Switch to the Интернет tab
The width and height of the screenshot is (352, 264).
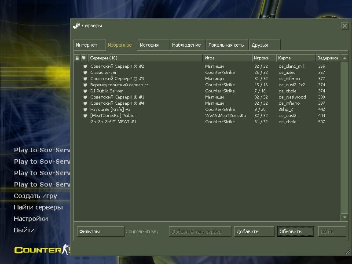pos(89,45)
